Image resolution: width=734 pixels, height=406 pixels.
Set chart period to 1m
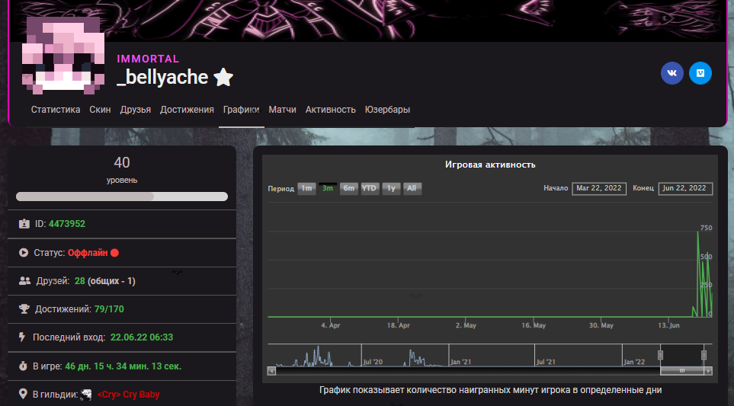pyautogui.click(x=306, y=188)
